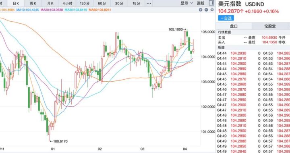Open chart settings gear icon
This screenshot has height=153, width=290.
pos(212,10)
